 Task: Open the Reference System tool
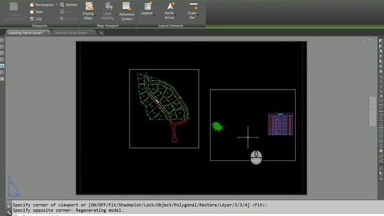coord(127,11)
